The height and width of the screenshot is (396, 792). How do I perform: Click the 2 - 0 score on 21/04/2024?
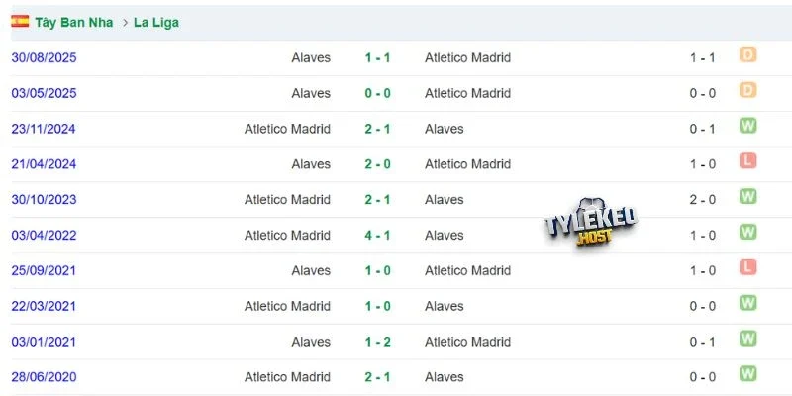(x=378, y=164)
